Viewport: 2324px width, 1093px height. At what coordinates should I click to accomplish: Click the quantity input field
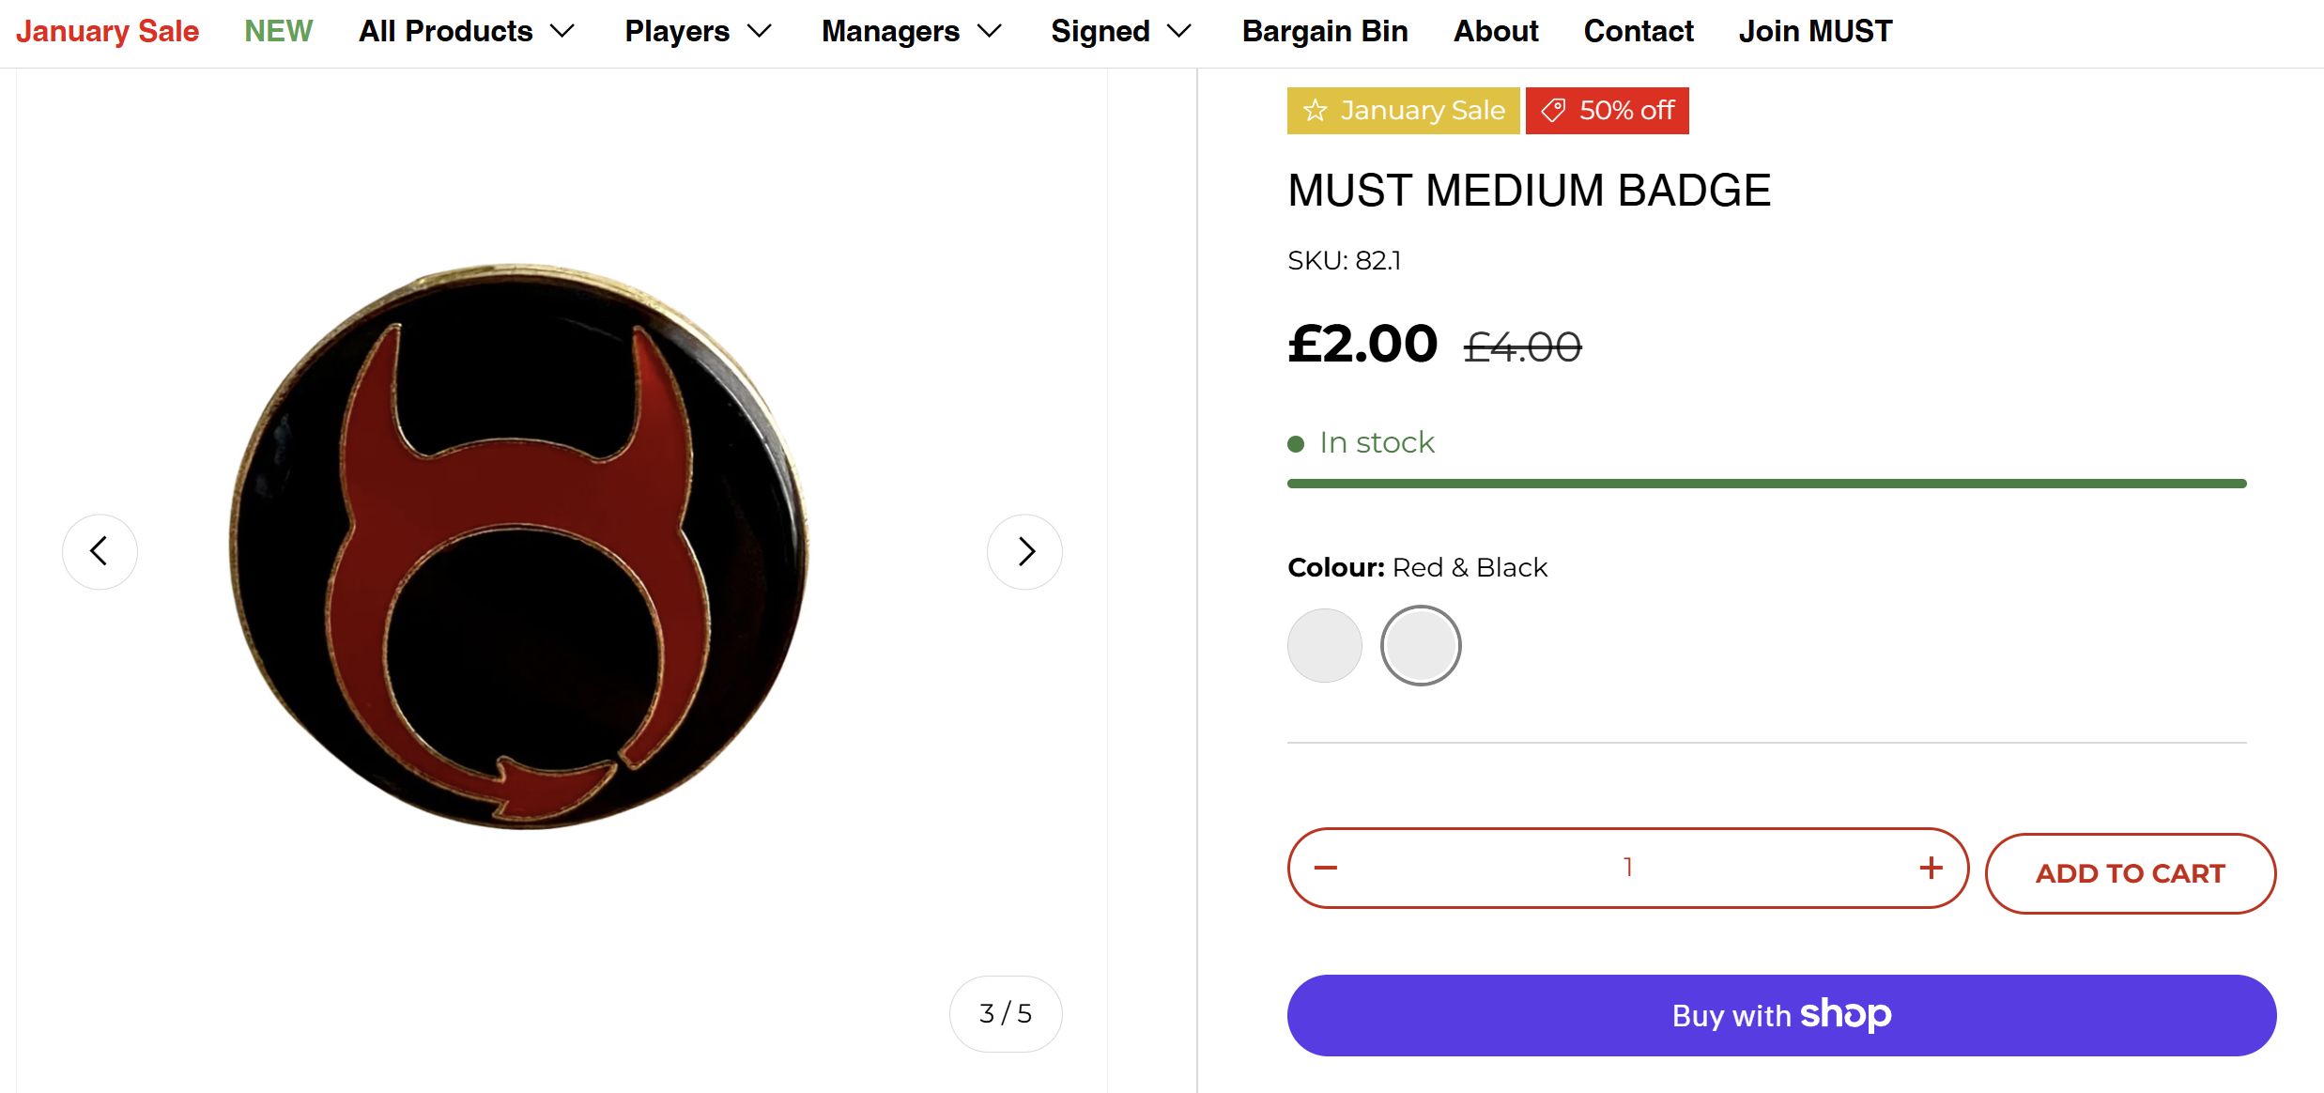click(1627, 868)
